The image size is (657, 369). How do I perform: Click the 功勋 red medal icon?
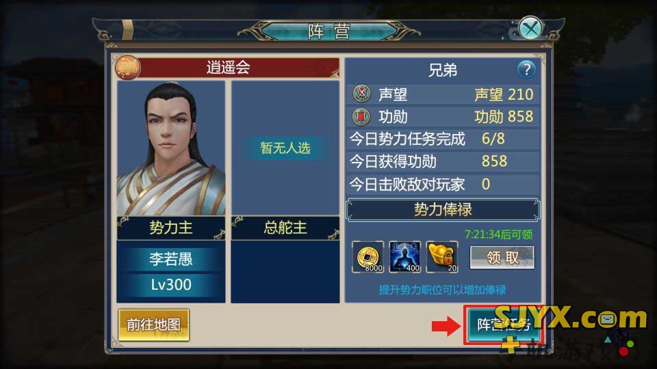(x=361, y=116)
